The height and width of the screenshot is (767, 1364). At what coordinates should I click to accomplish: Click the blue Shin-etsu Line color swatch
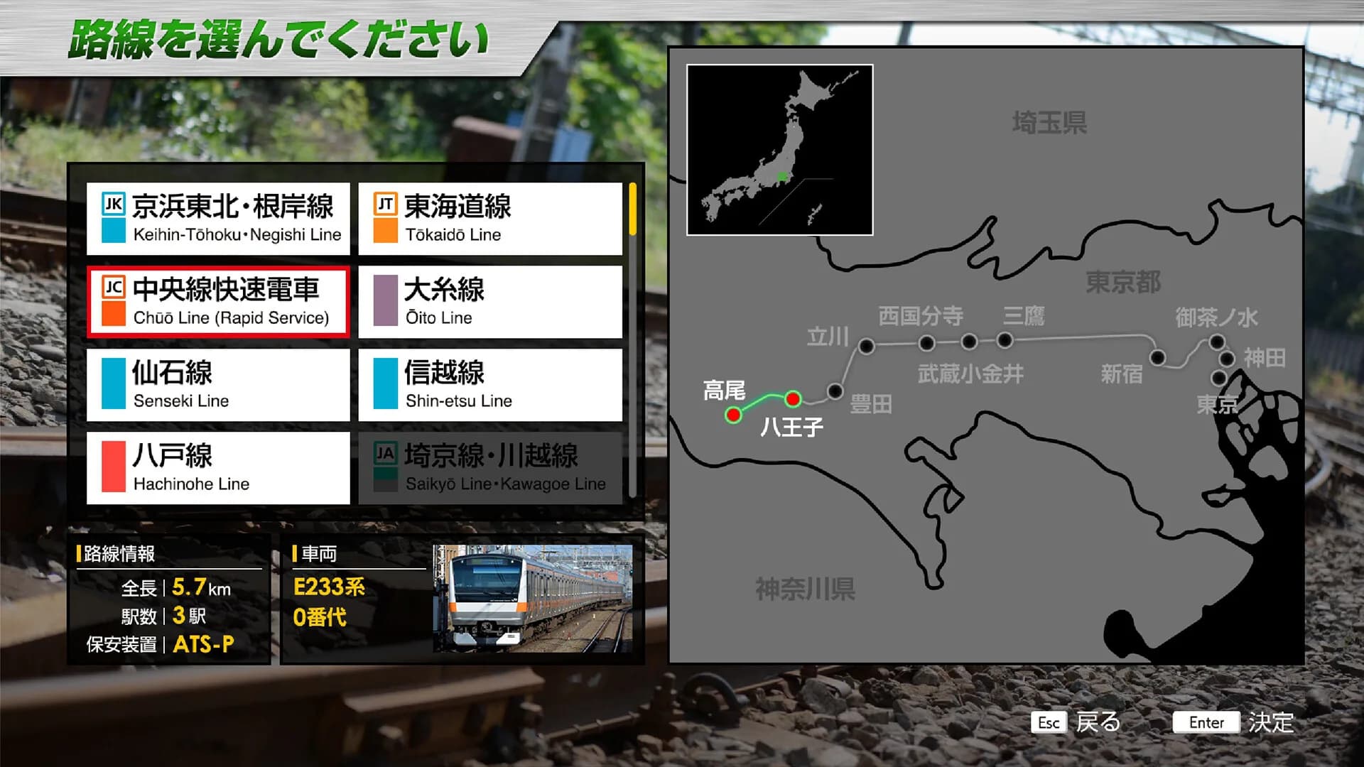386,383
